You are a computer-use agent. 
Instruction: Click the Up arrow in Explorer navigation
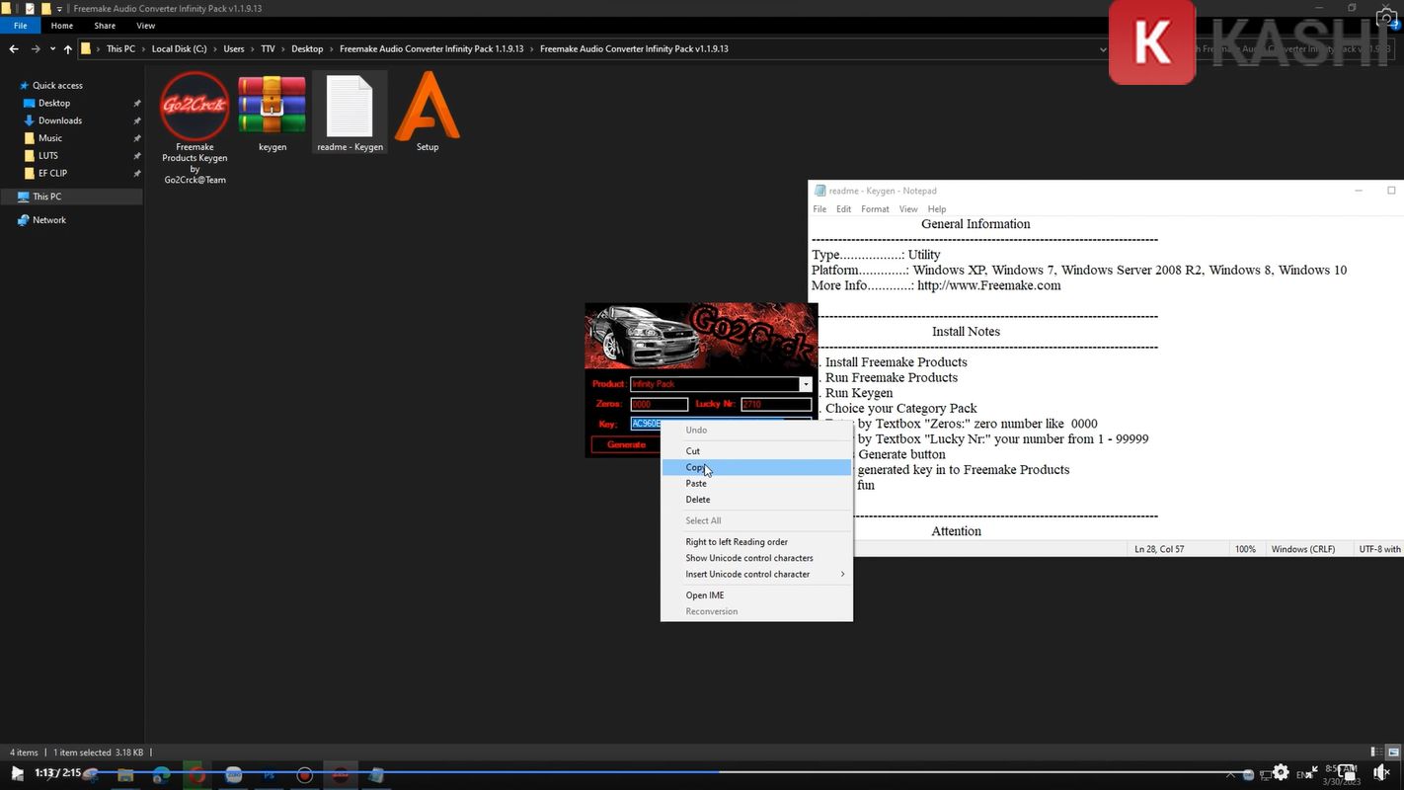pos(67,48)
